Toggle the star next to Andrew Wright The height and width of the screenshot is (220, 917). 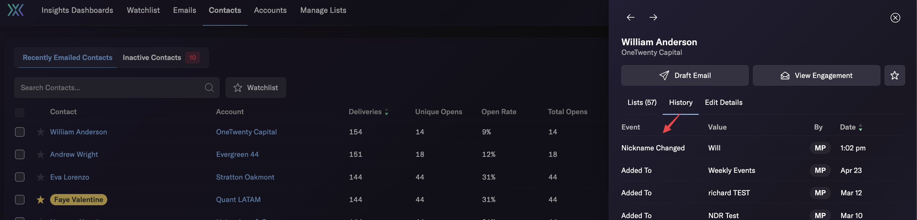[40, 155]
